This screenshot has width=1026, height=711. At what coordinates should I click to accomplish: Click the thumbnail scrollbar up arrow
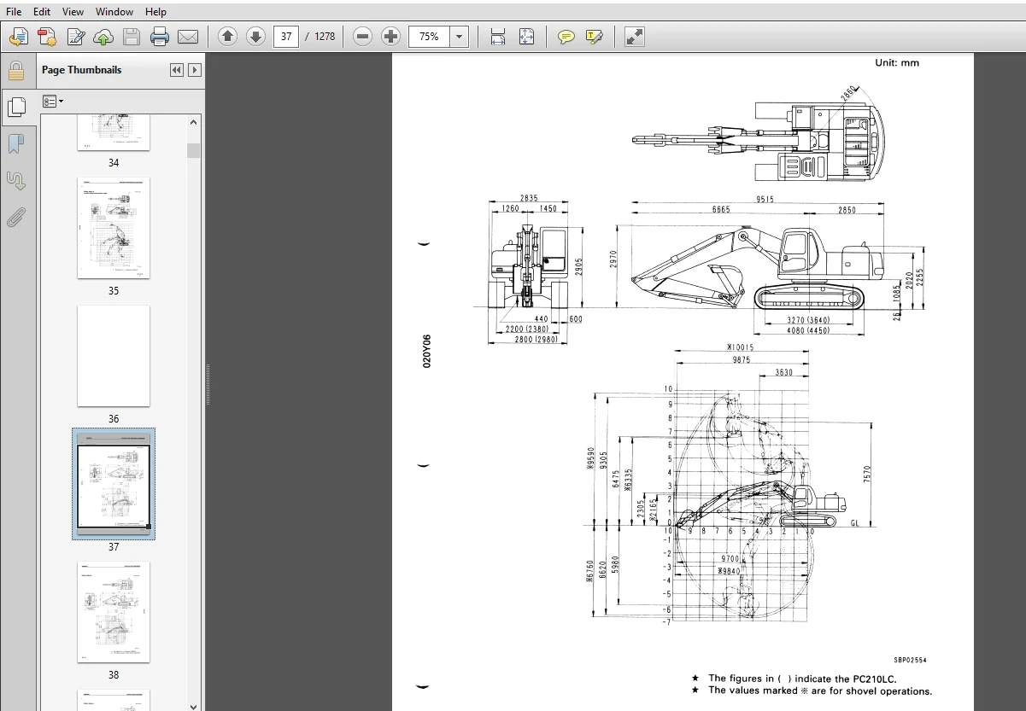point(194,122)
